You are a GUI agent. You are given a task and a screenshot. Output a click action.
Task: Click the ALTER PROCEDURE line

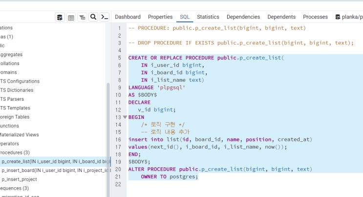220,169
